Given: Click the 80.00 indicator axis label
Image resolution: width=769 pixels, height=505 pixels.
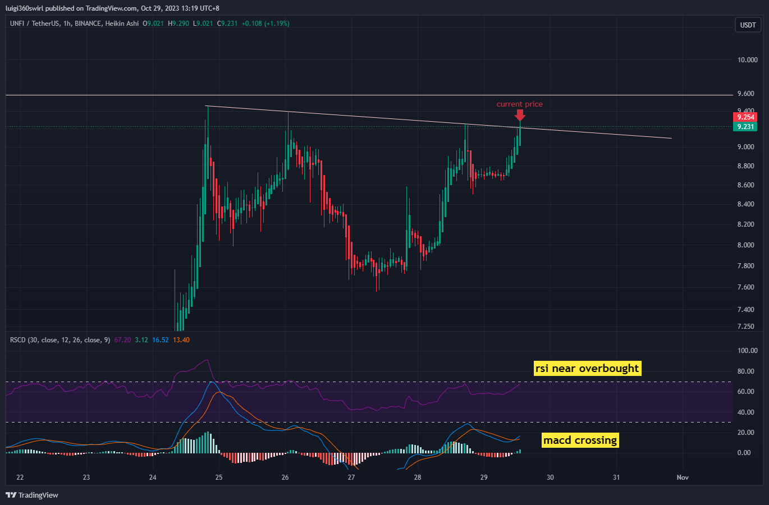Looking at the screenshot, I should [x=745, y=371].
